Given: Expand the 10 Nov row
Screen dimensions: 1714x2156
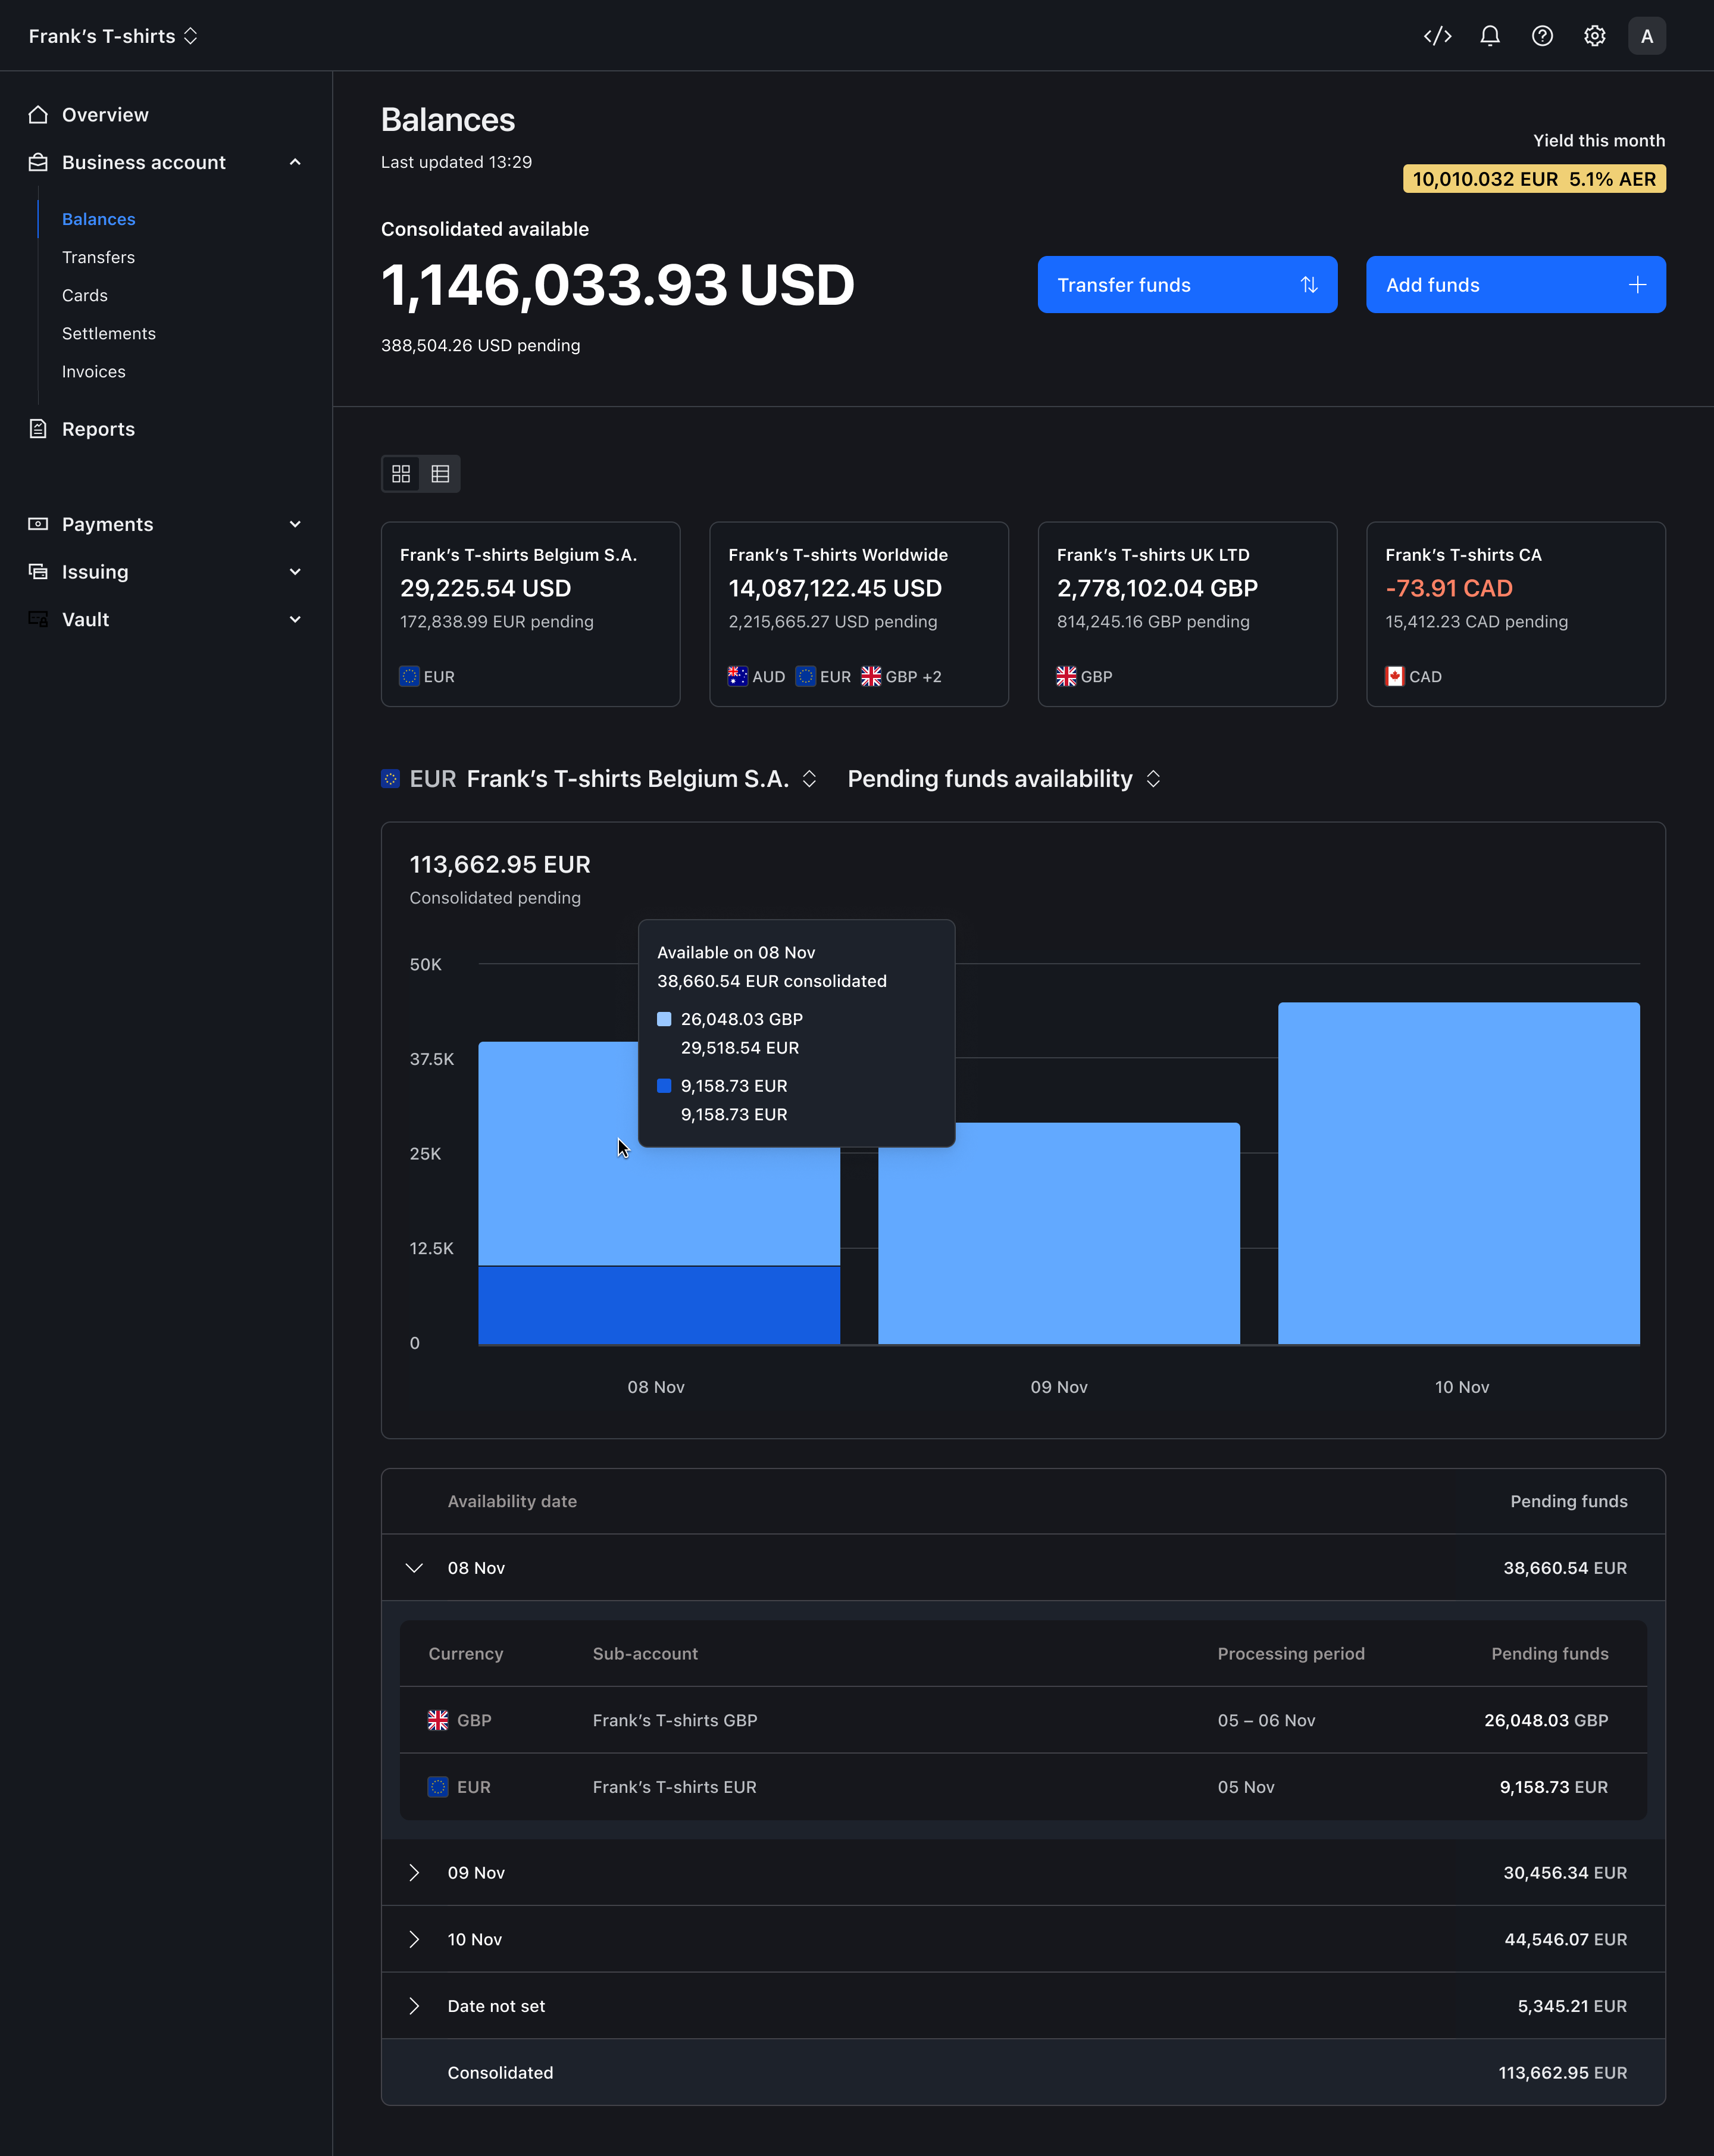Looking at the screenshot, I should pos(414,1940).
